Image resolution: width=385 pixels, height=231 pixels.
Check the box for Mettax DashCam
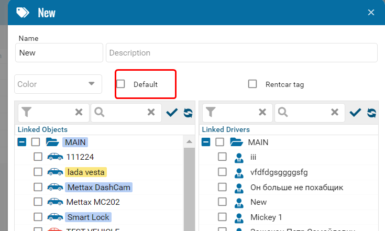pos(38,187)
